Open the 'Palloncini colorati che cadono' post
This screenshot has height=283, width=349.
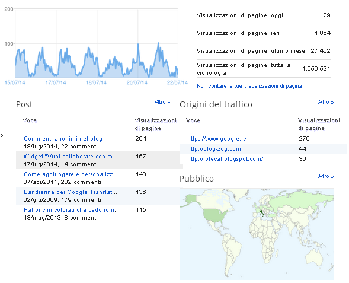coord(72,210)
